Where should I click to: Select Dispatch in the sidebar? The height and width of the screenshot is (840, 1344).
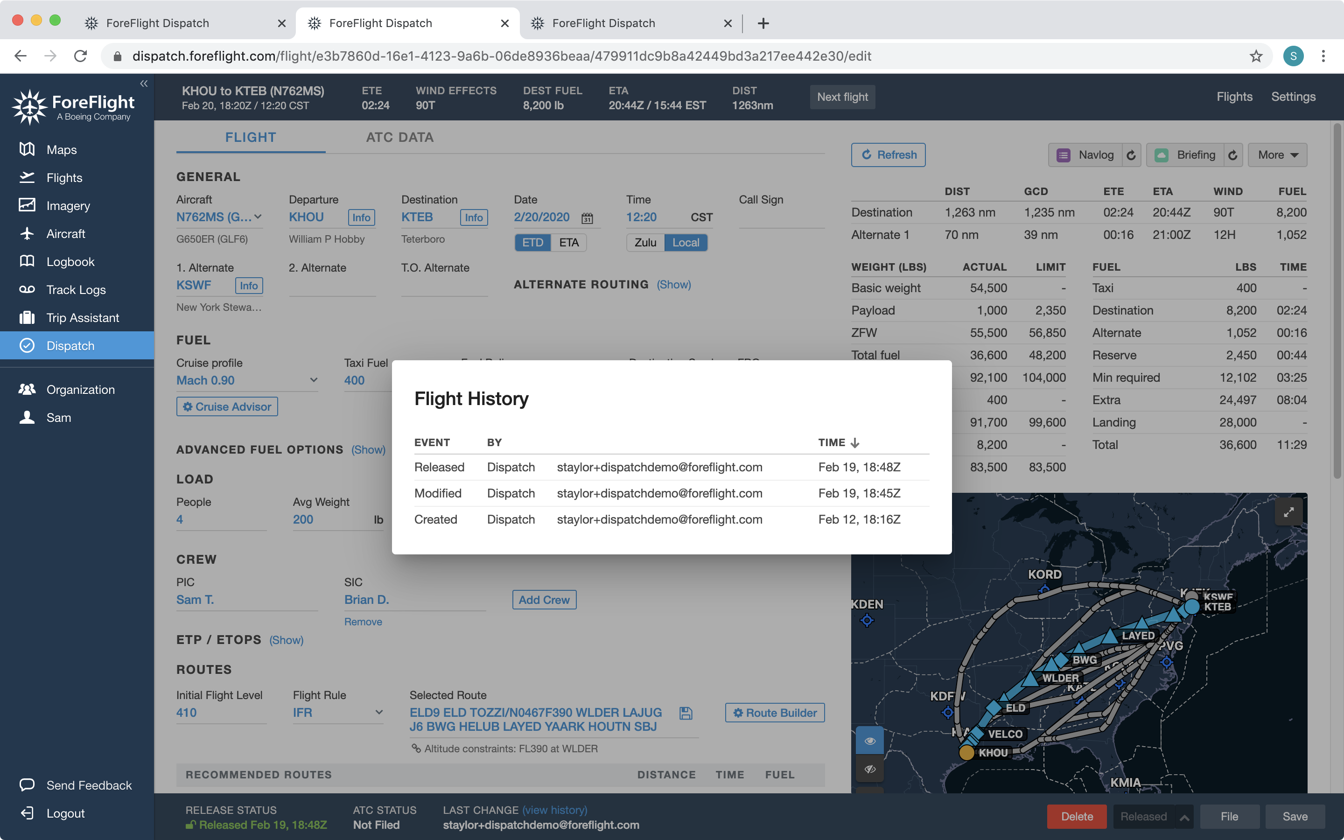[77, 345]
